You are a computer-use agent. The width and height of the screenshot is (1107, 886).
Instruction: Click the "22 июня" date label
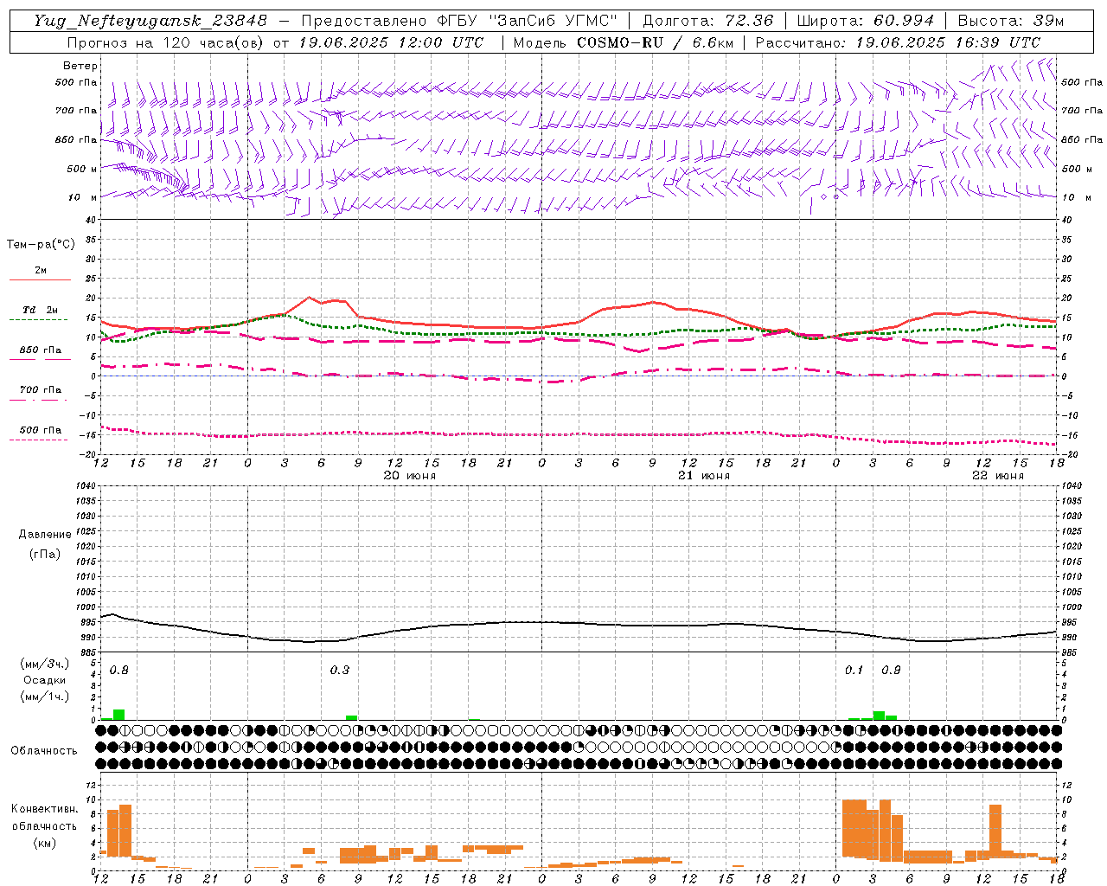[x=998, y=476]
